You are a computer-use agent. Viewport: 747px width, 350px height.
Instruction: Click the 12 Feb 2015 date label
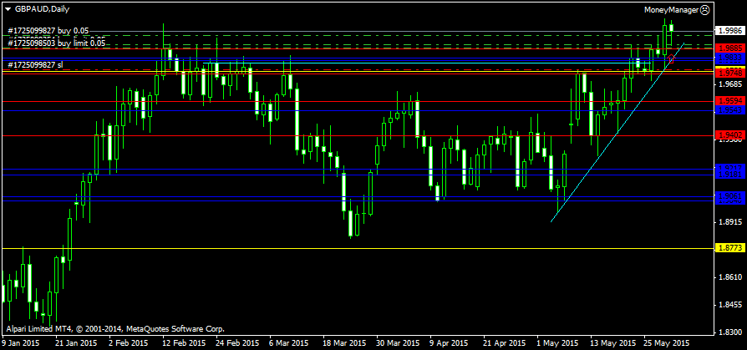click(x=184, y=342)
